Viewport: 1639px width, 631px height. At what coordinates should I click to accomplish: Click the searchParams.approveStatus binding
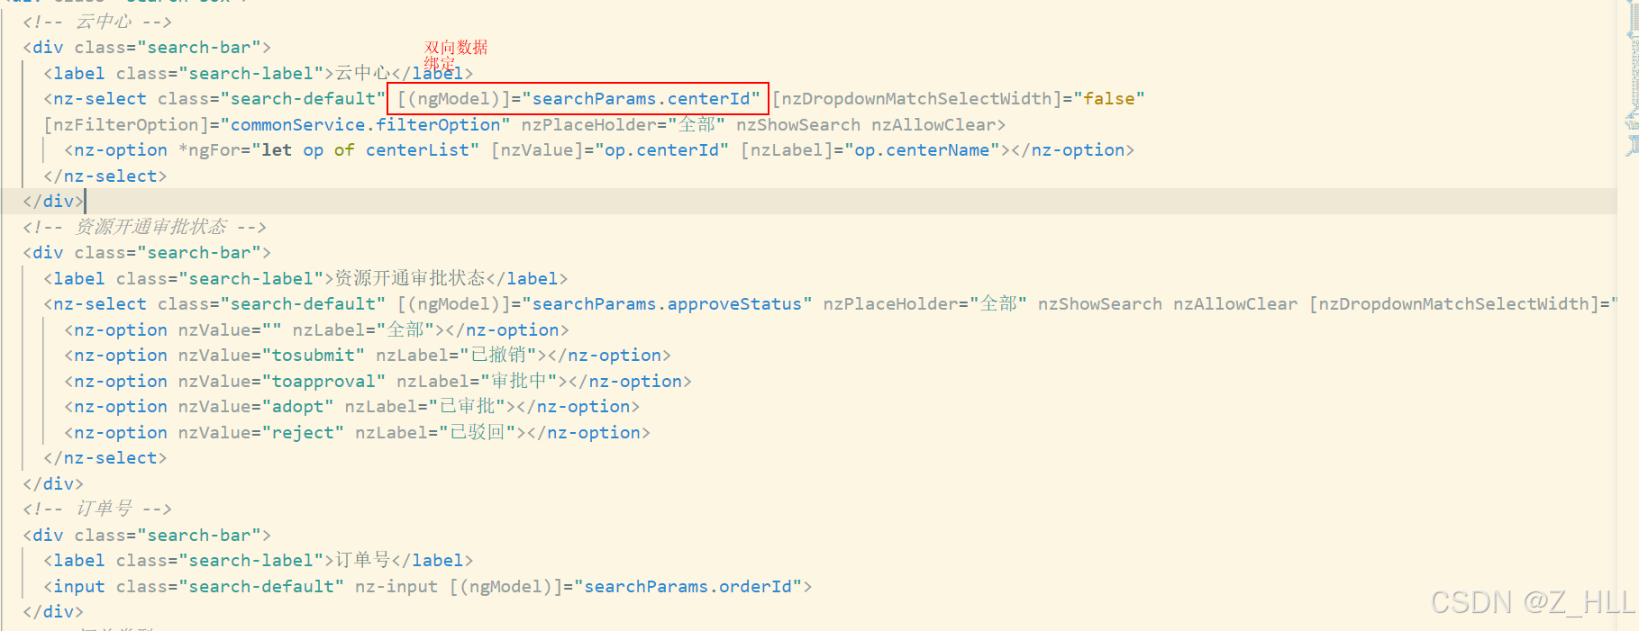(666, 304)
